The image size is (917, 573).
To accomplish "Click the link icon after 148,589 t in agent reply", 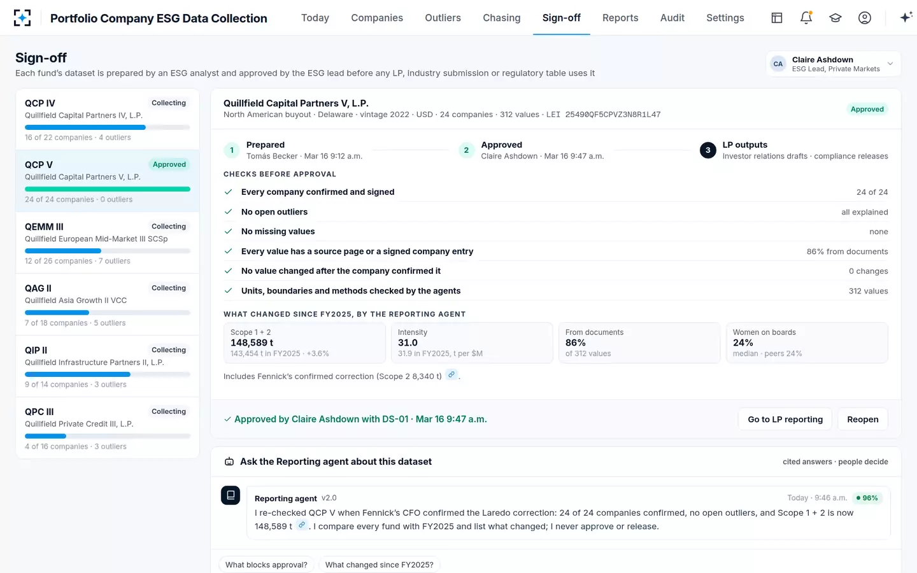I will 302,525.
